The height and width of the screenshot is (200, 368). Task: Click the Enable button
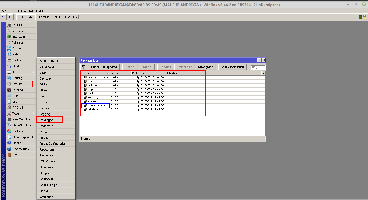[x=130, y=67]
